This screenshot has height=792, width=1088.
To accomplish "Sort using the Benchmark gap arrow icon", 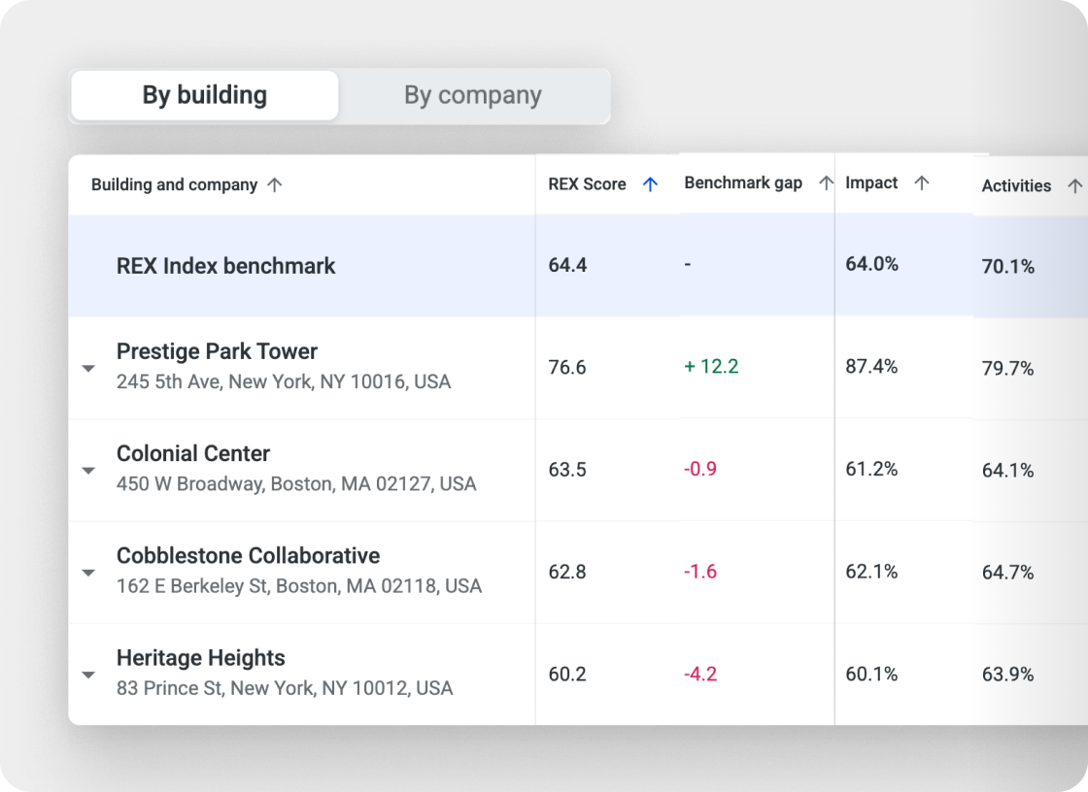I will click(826, 182).
